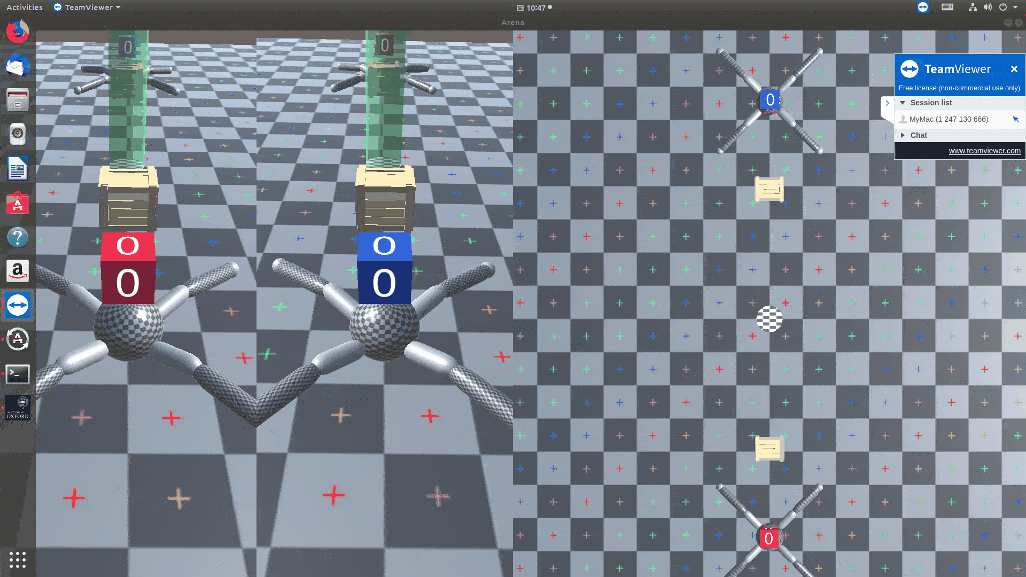Open Ubuntu Software store icon
The width and height of the screenshot is (1026, 577).
tap(18, 204)
